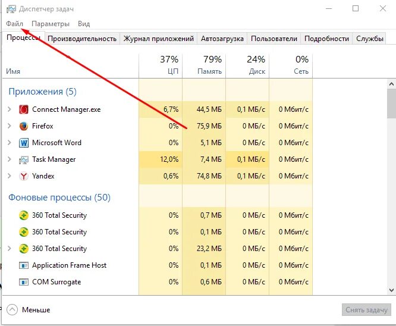Click the COM Surrogate process icon
396x326 pixels.
24,282
